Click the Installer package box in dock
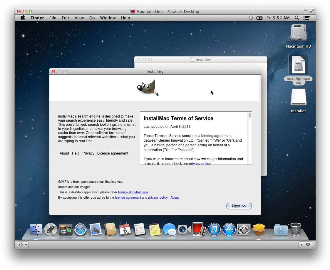This screenshot has height=270, width=330. [259, 229]
